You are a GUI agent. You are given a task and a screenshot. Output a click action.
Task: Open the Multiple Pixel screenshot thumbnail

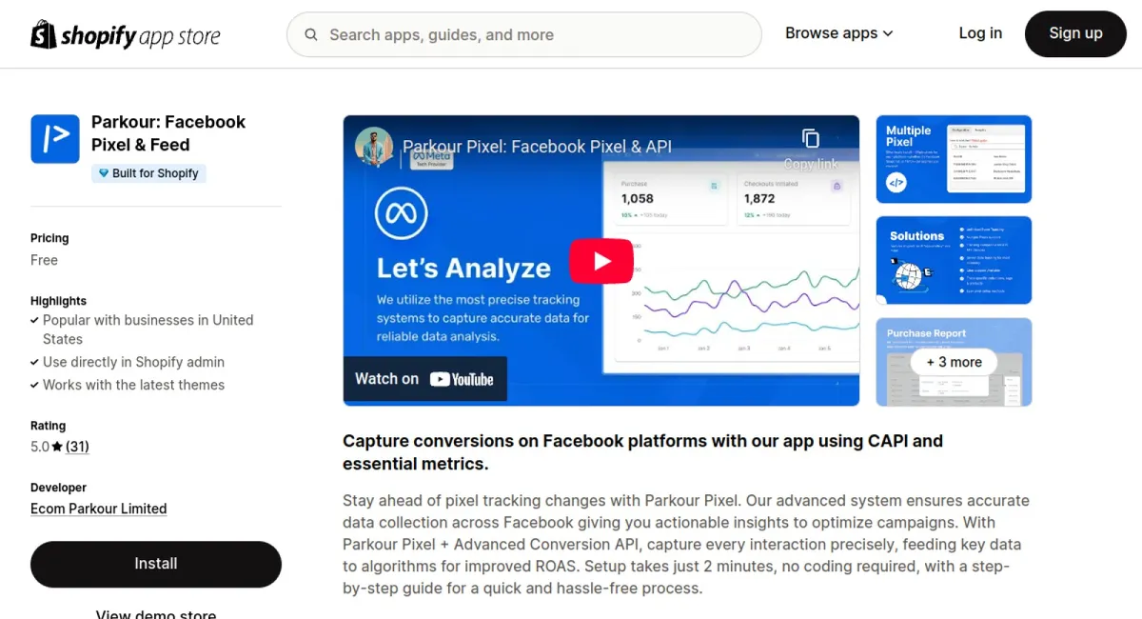954,159
